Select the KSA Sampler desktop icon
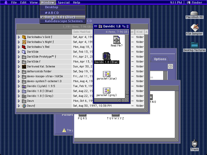The height and width of the screenshot is (155, 207). 194,28
